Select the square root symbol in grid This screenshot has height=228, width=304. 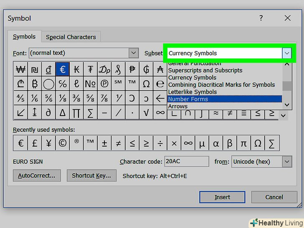[x=146, y=112]
